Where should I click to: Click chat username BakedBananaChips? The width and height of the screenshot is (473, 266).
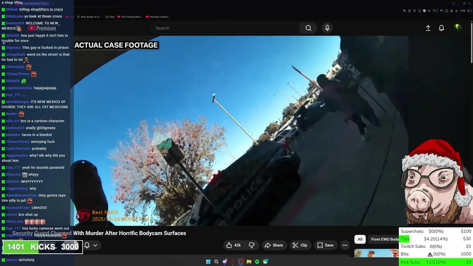click(21, 195)
